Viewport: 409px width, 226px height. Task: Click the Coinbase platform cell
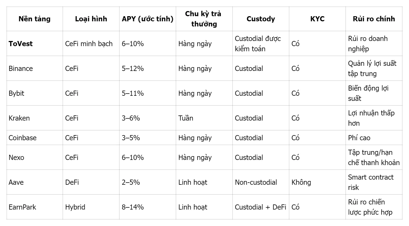click(x=23, y=138)
